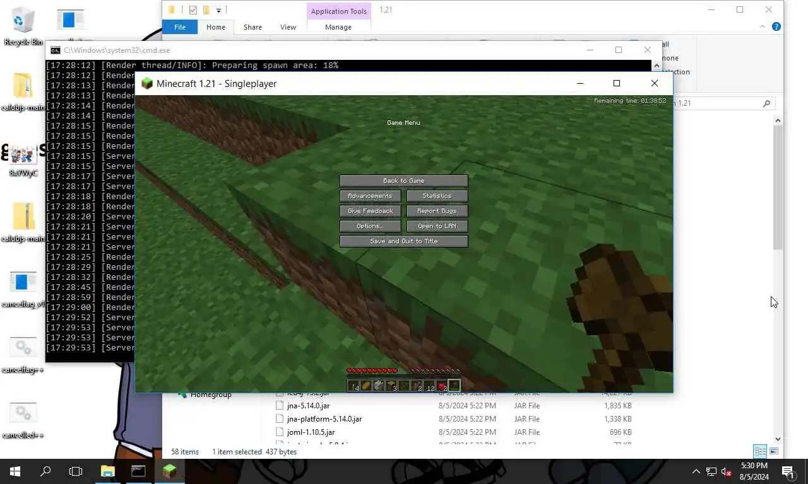Switch Explorer to large icons view
808x484 pixels.
tap(774, 451)
